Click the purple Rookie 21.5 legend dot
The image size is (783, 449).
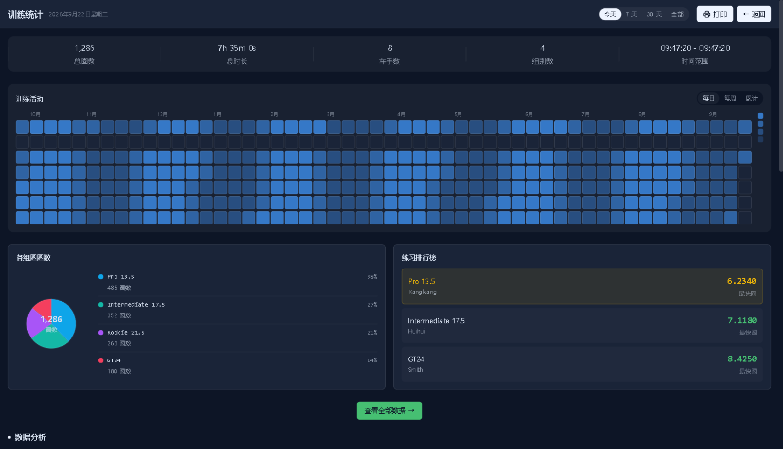pyautogui.click(x=101, y=333)
